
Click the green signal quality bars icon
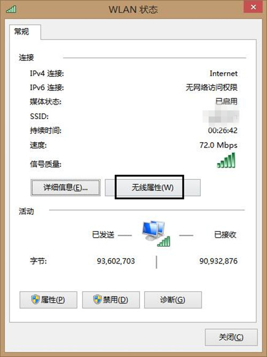coord(226,160)
